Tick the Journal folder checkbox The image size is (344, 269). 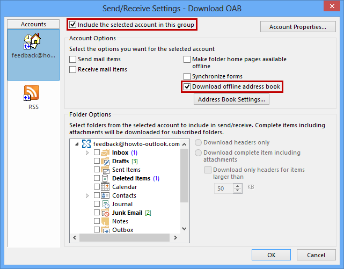click(97, 204)
